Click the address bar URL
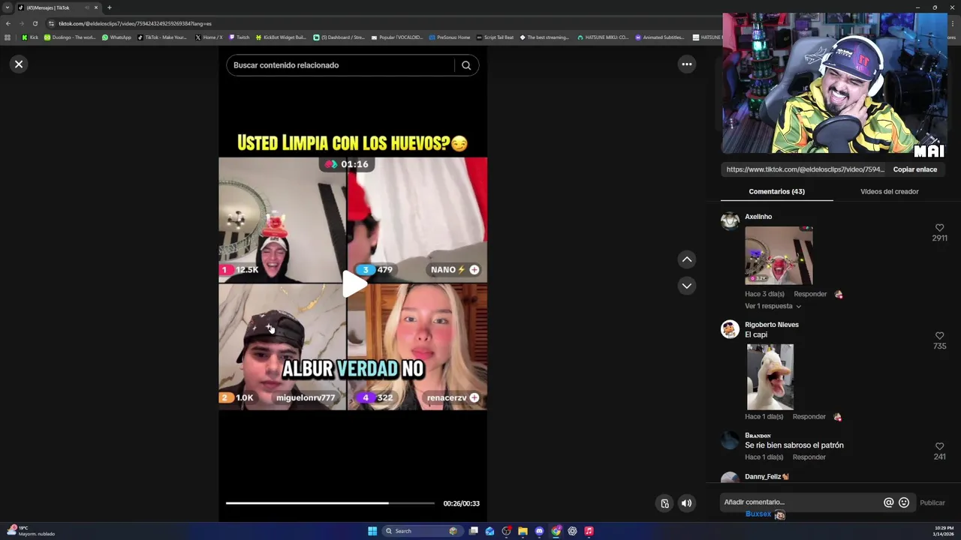Screen dimensions: 961x540 tap(135, 23)
